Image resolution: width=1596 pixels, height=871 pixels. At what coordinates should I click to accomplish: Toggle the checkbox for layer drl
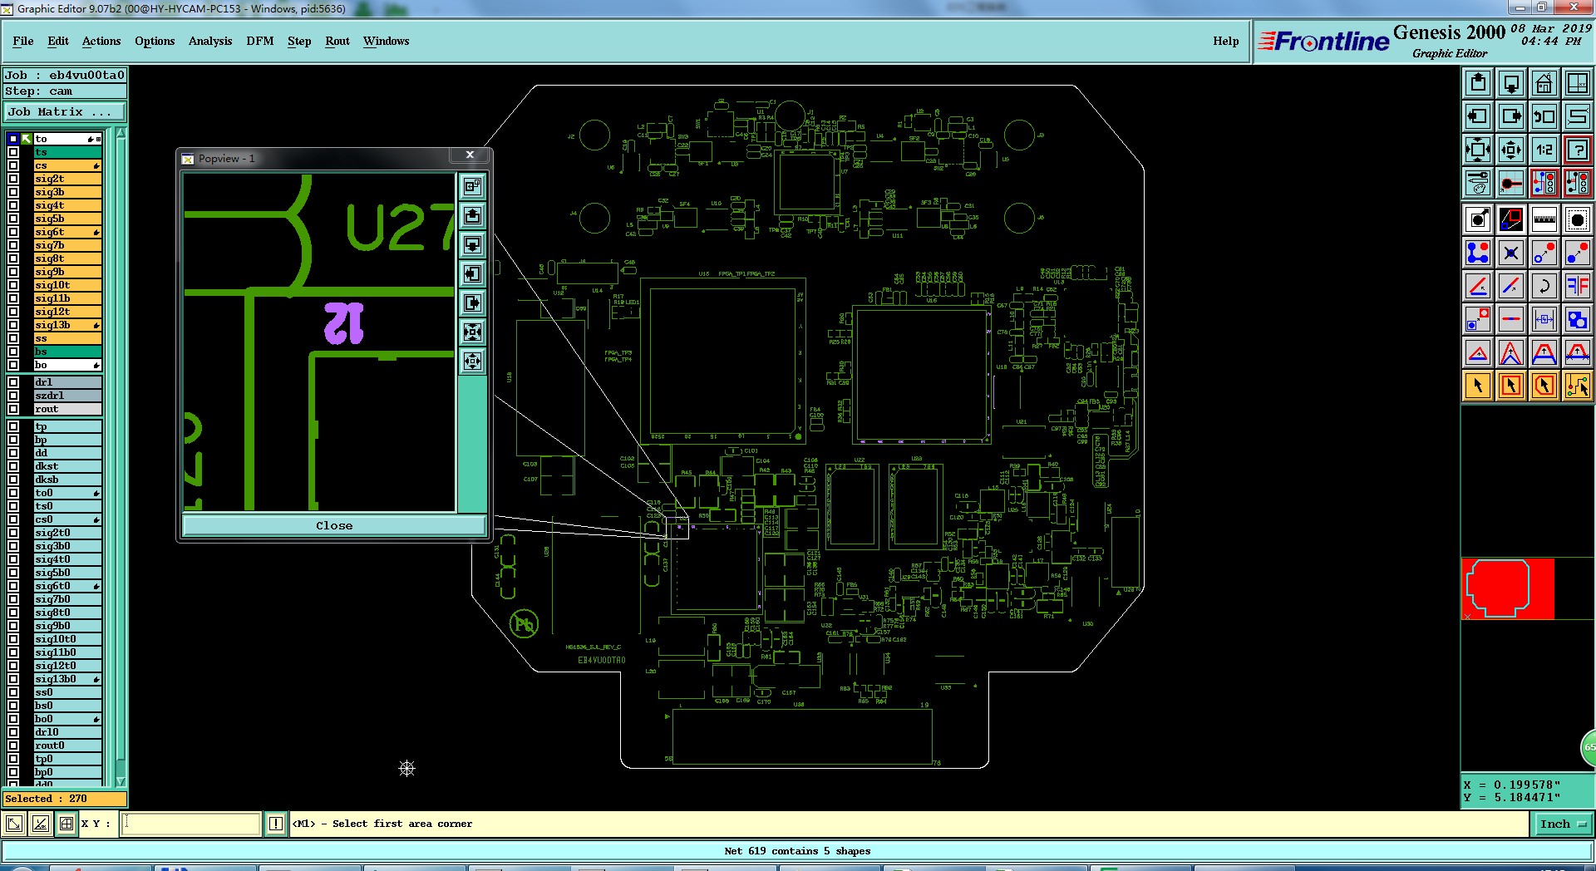(13, 382)
